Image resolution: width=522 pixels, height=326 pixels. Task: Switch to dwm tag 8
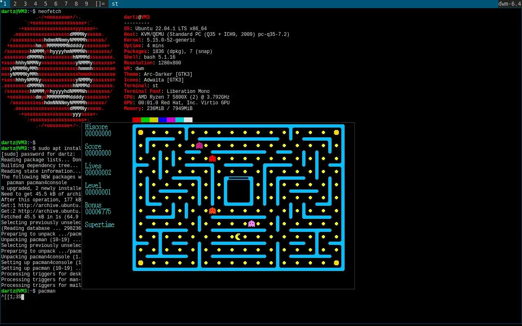pos(76,4)
